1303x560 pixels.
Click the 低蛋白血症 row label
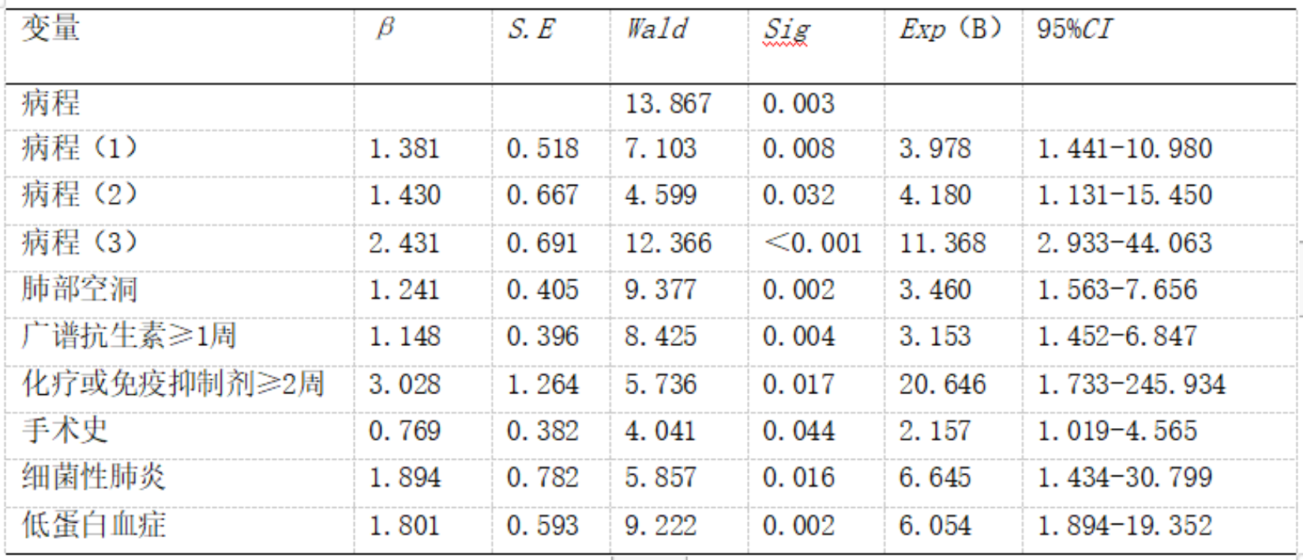(93, 524)
